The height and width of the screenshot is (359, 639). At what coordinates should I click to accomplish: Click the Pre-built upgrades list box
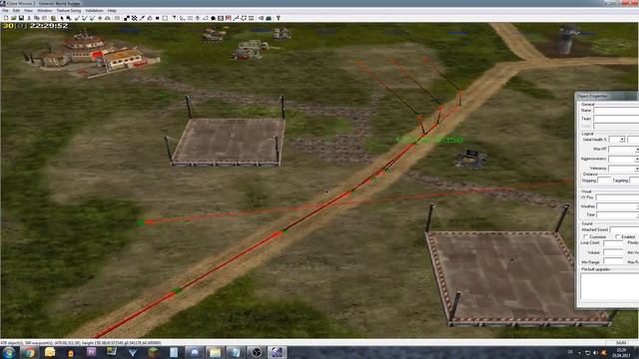610,286
